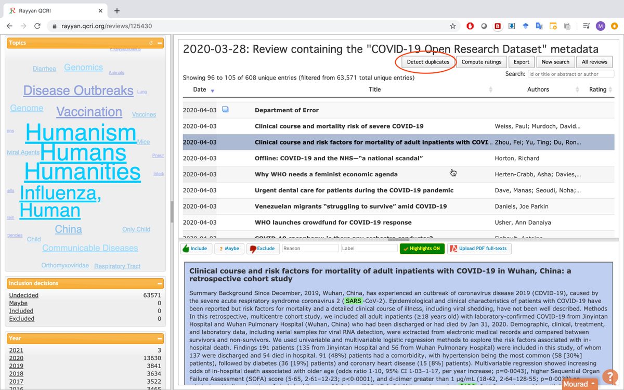Screen dimensions: 624x390
Task: Open the red document extension icon
Action: click(x=498, y=25)
